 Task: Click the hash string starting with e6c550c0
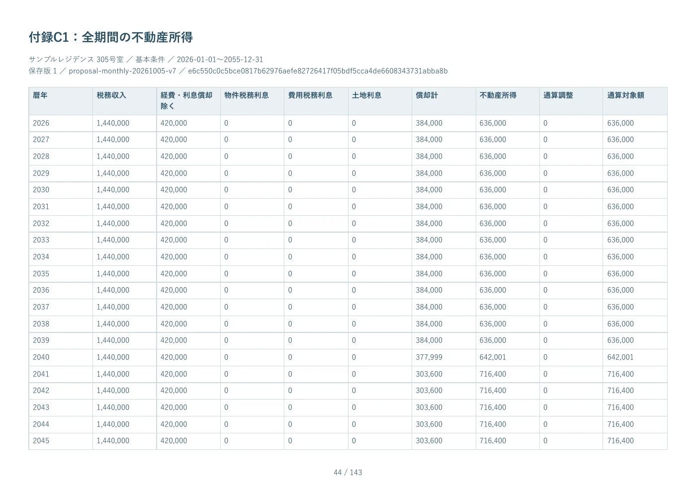318,71
